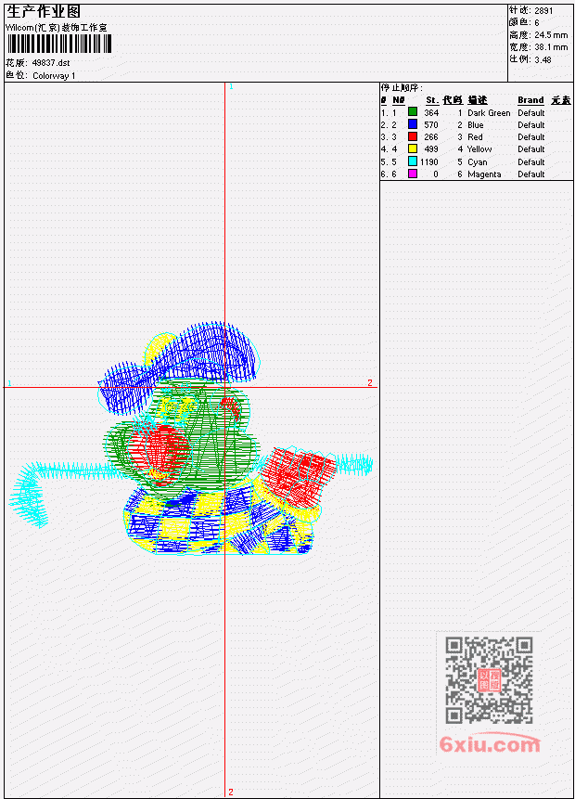Screen dimensions: 575x799
Task: Click the Blue color swatch
Action: point(413,124)
